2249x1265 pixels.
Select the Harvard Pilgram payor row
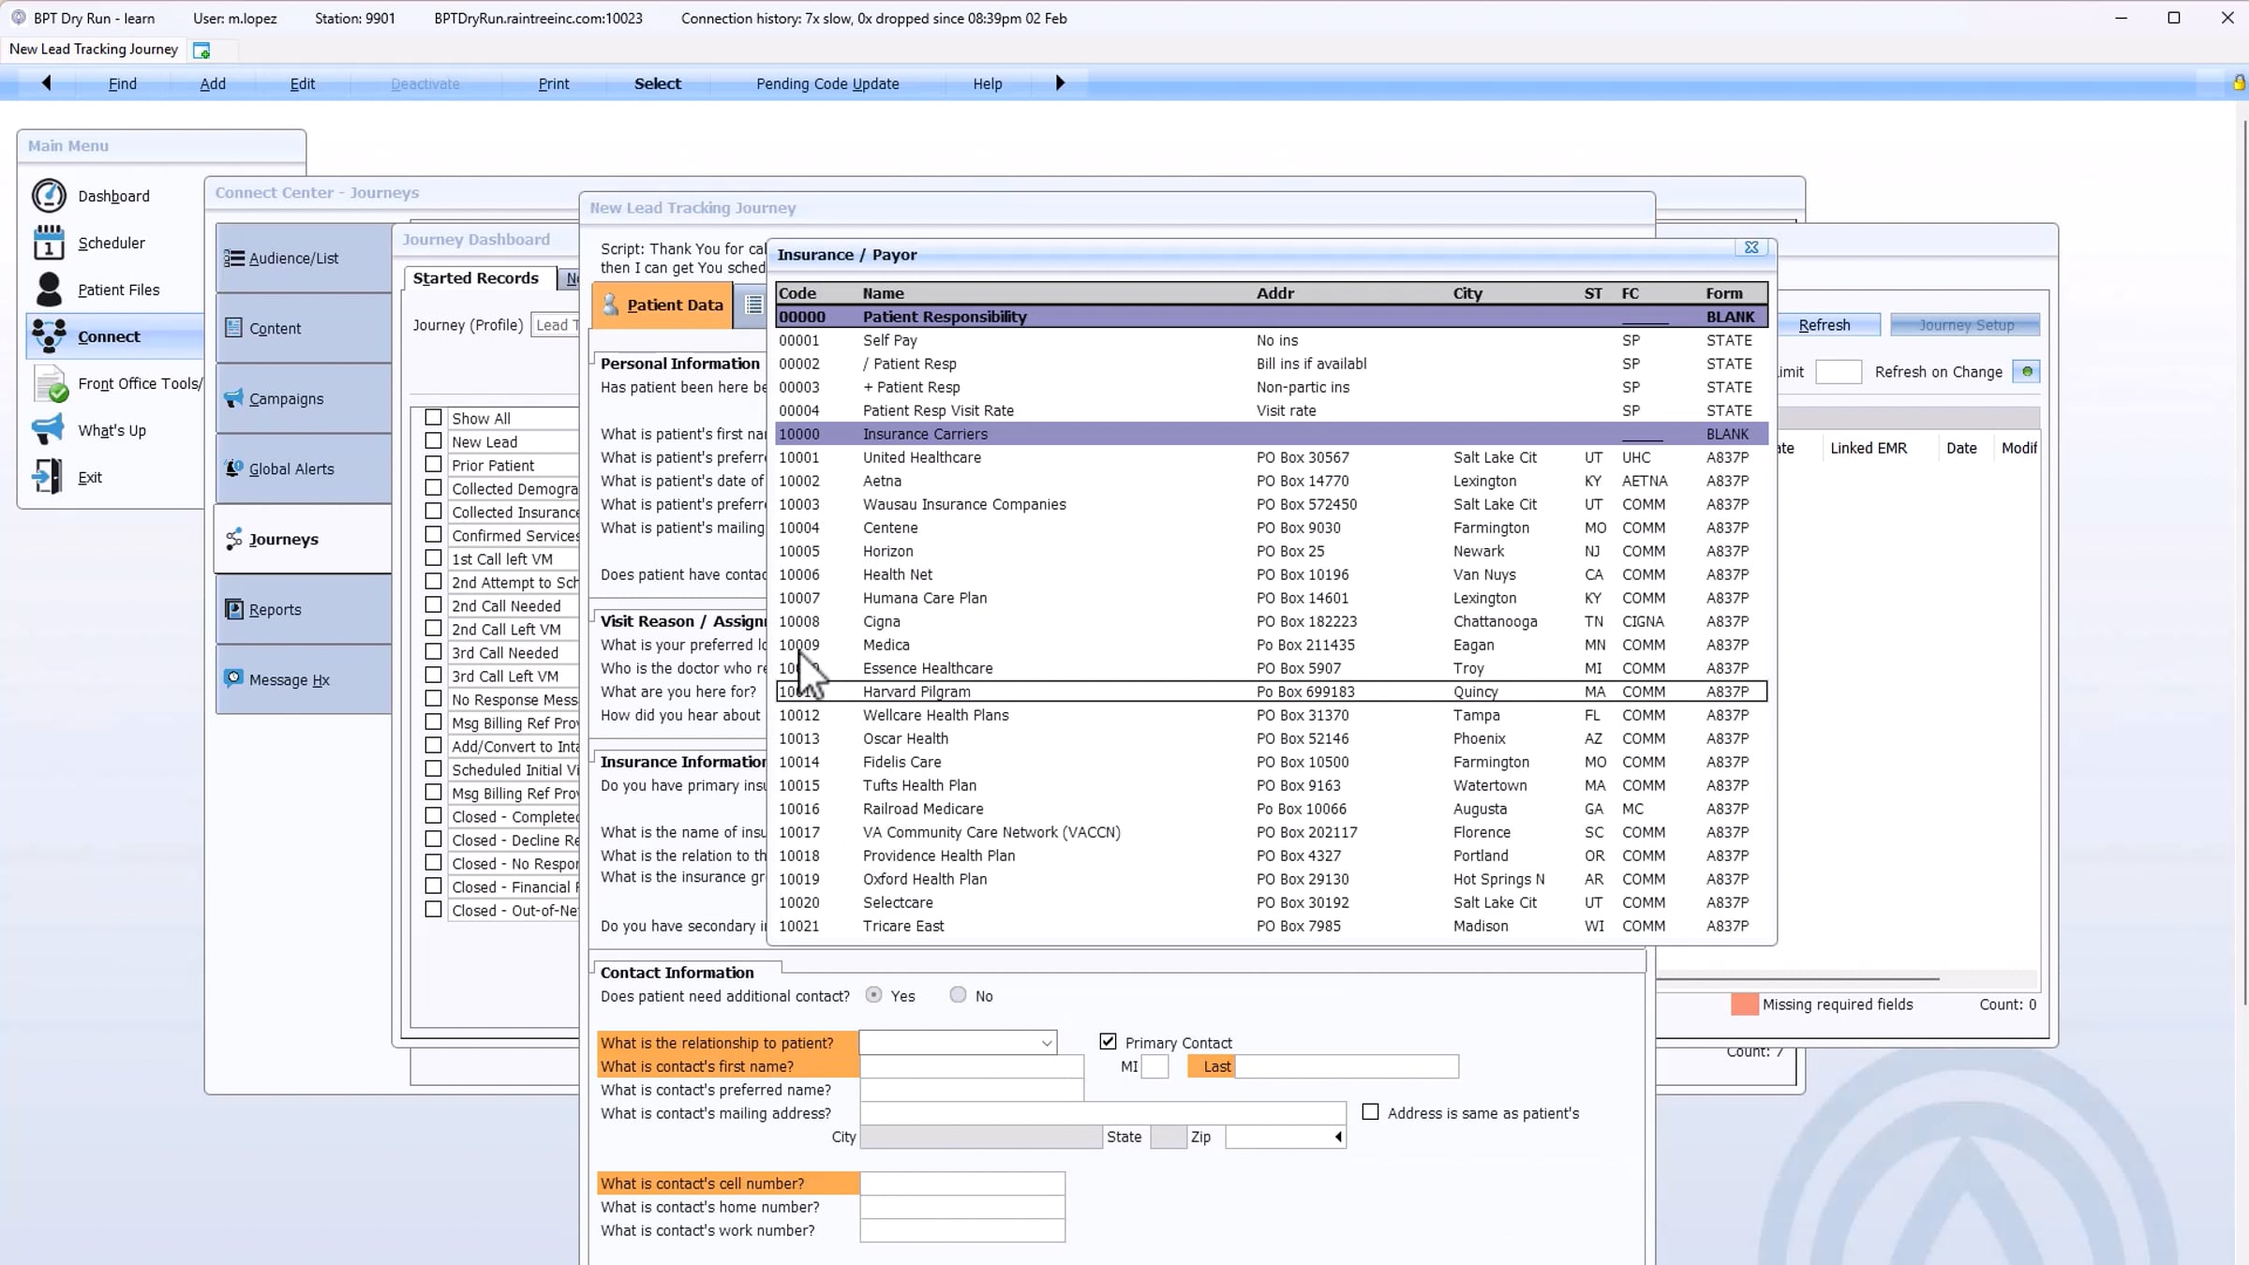point(1272,692)
